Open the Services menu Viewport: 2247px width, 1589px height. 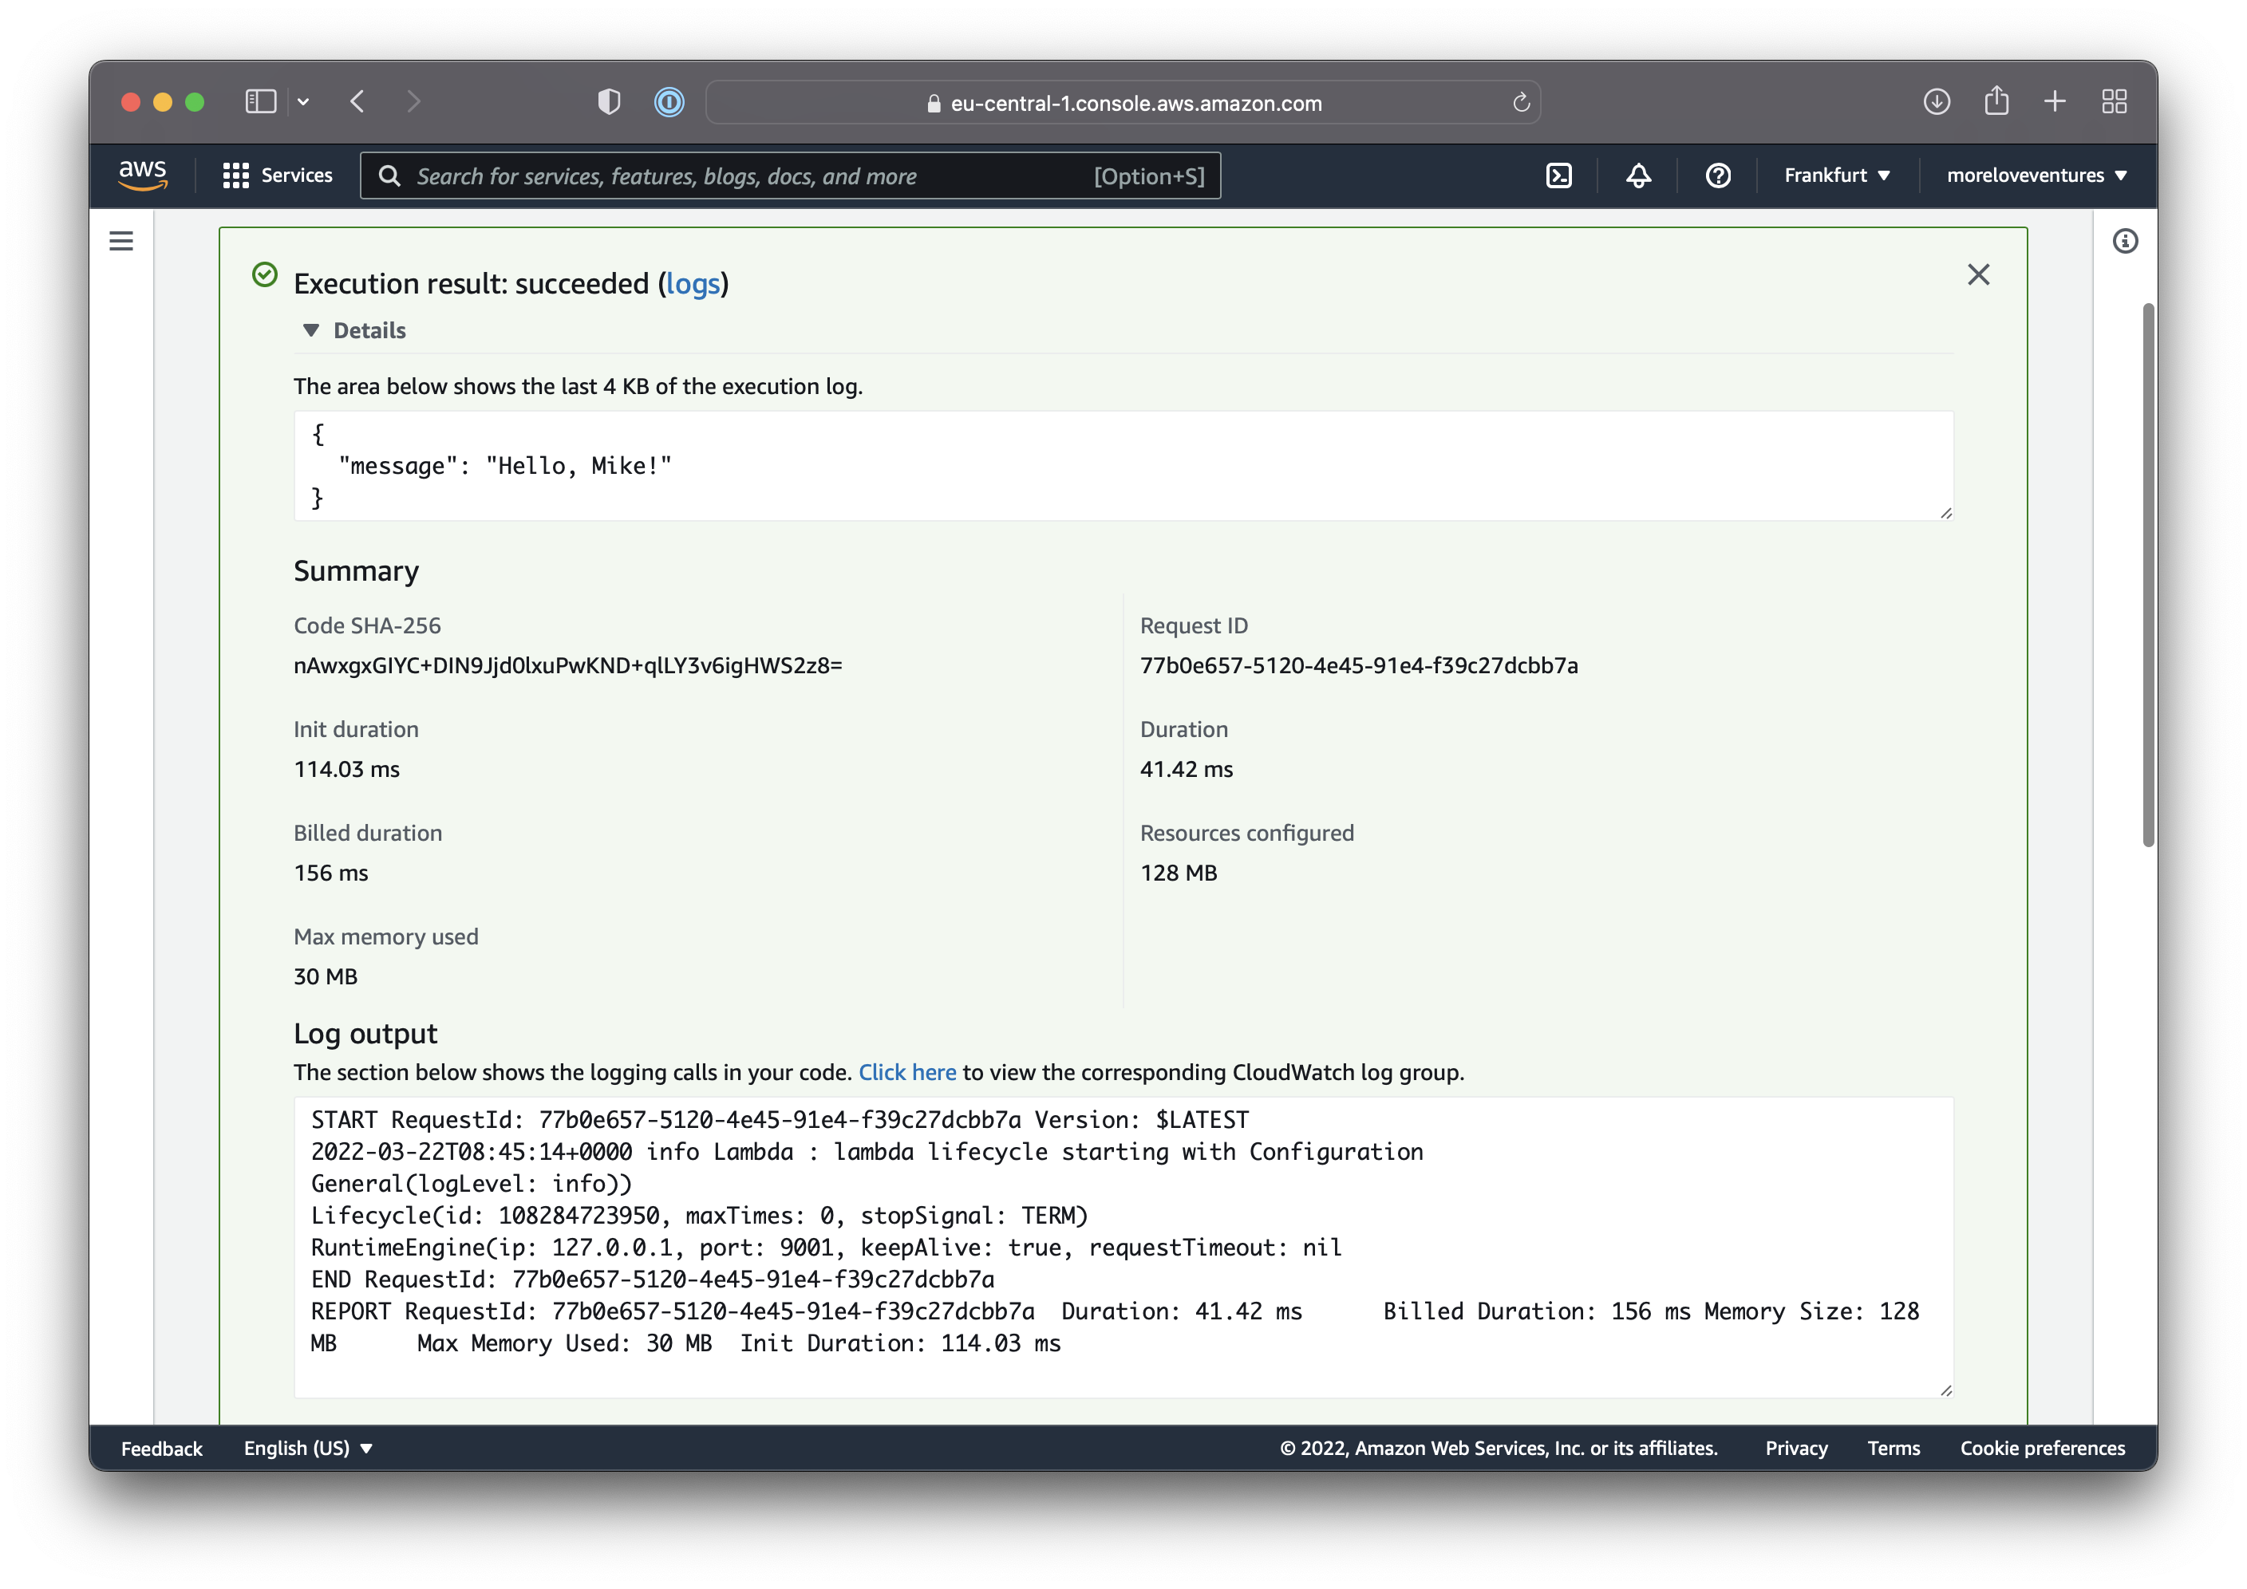click(278, 175)
